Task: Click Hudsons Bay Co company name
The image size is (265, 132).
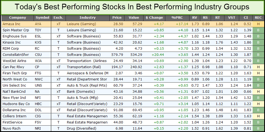Action: point(16,104)
